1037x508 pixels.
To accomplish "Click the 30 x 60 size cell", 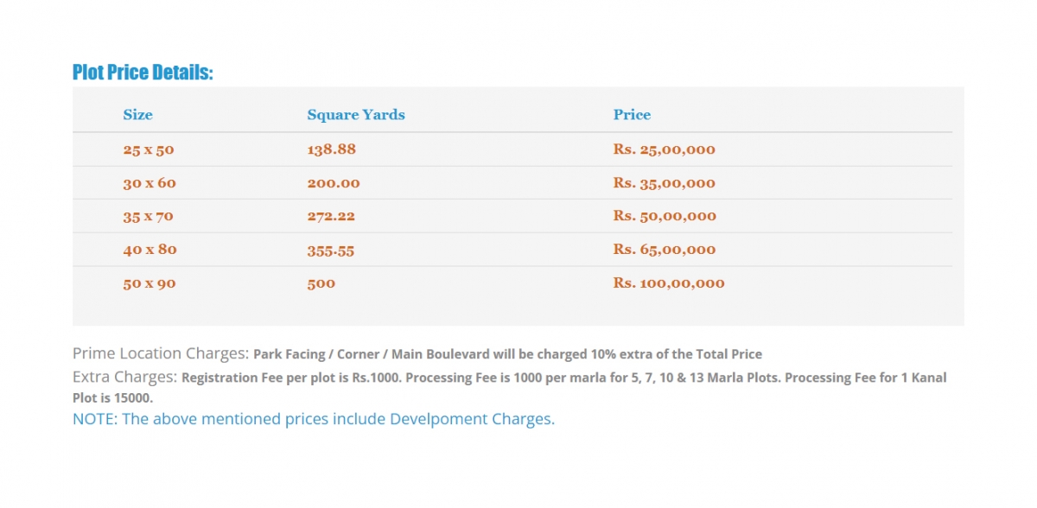I will 149,183.
